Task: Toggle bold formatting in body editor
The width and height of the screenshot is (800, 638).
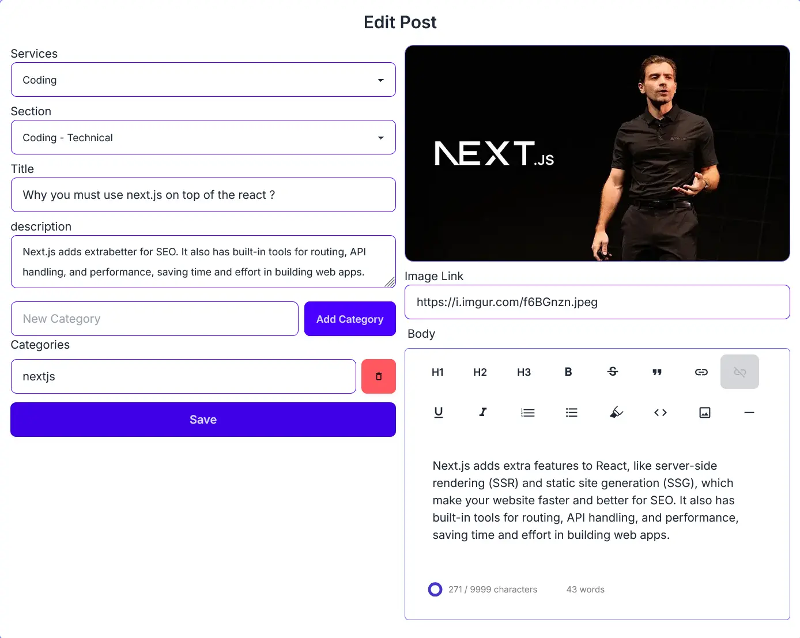Action: coord(568,372)
